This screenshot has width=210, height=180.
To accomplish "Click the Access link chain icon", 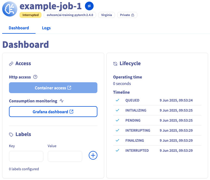I will [11, 64].
